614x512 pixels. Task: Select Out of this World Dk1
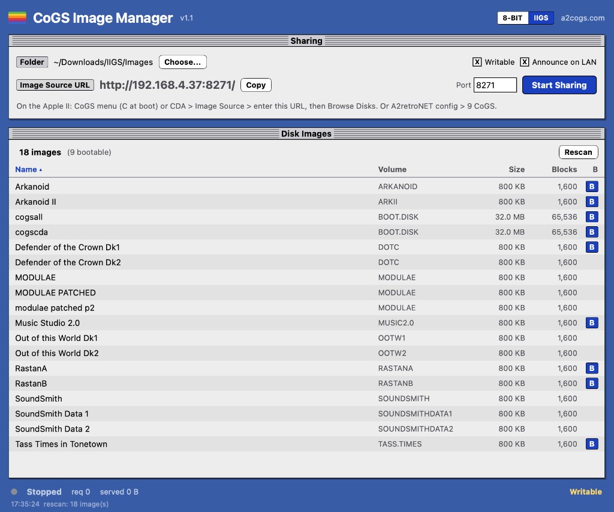[x=306, y=338]
